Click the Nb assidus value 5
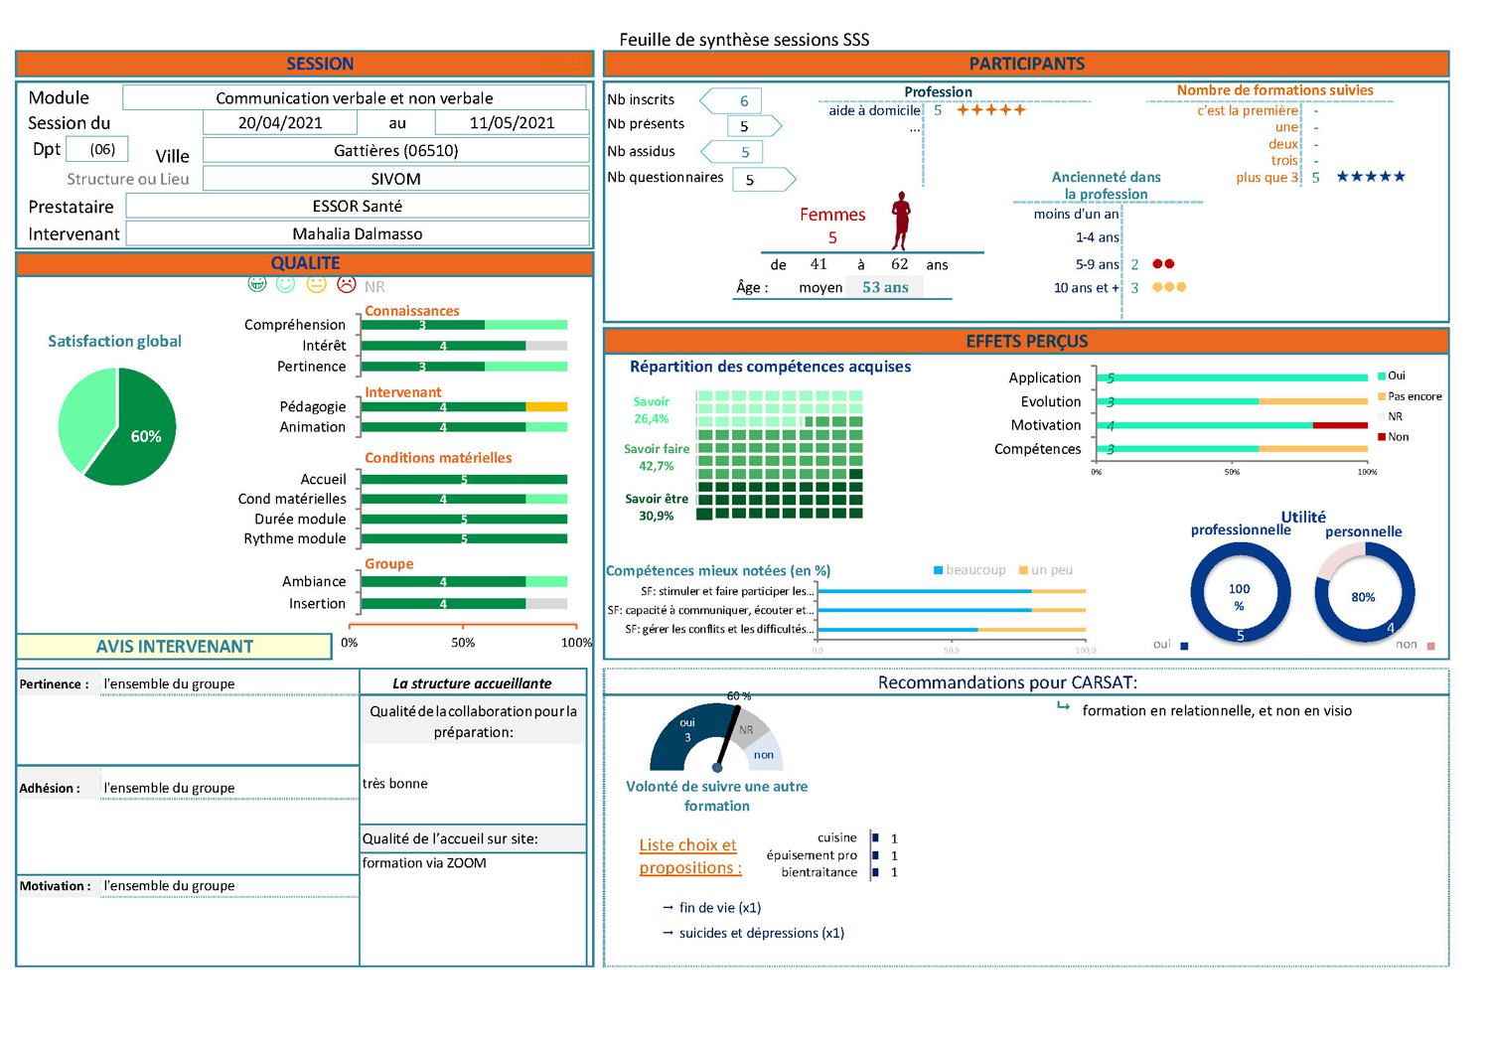 [x=732, y=152]
